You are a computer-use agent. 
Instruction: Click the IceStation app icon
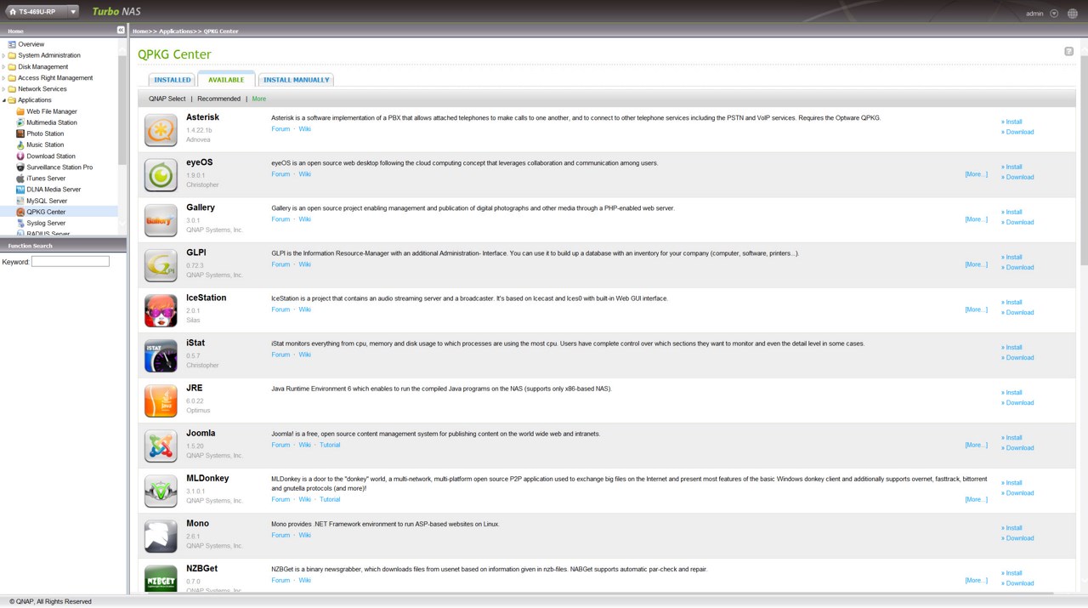tap(161, 310)
